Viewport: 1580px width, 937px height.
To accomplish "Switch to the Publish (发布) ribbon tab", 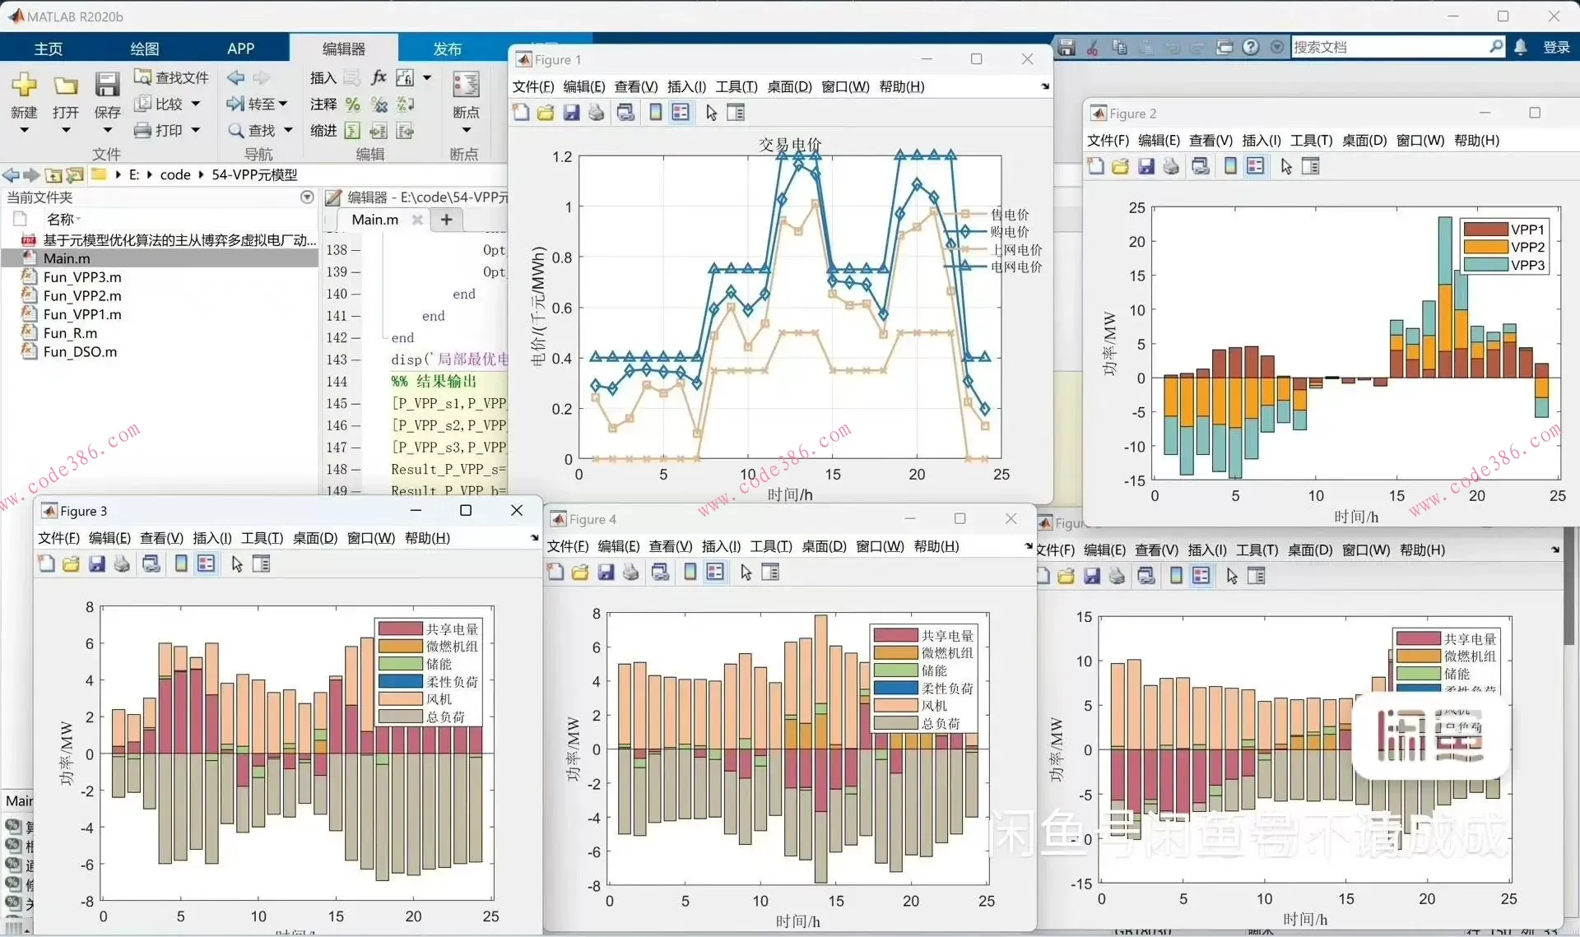I will (x=447, y=49).
